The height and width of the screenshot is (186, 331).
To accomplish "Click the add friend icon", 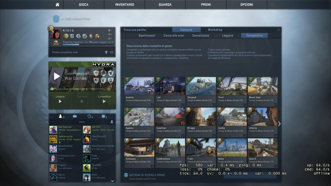I will point(112,122).
